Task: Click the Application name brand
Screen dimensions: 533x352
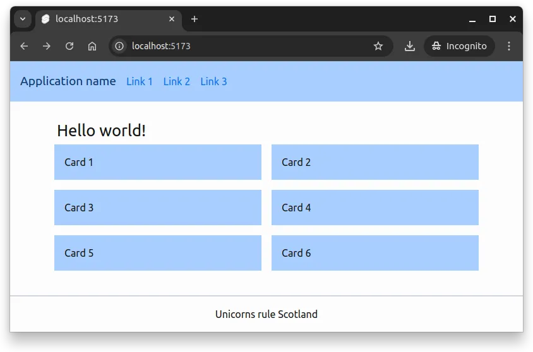Action: point(68,81)
